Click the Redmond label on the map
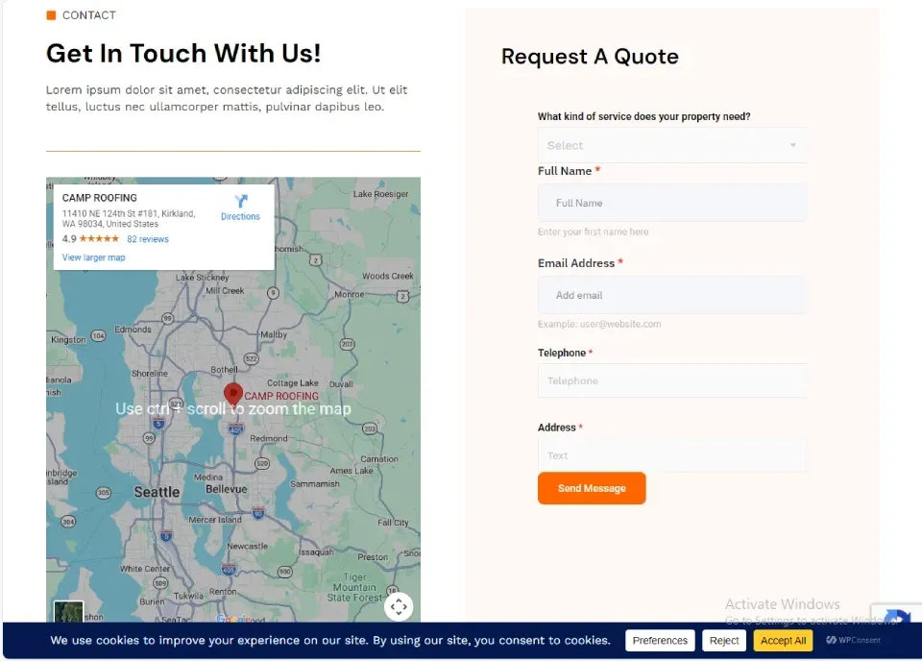 tap(269, 438)
